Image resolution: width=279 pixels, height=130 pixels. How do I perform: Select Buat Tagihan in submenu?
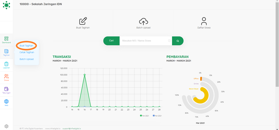click(27, 46)
